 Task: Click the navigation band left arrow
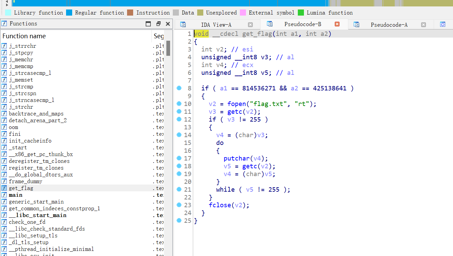pyautogui.click(x=7, y=2)
